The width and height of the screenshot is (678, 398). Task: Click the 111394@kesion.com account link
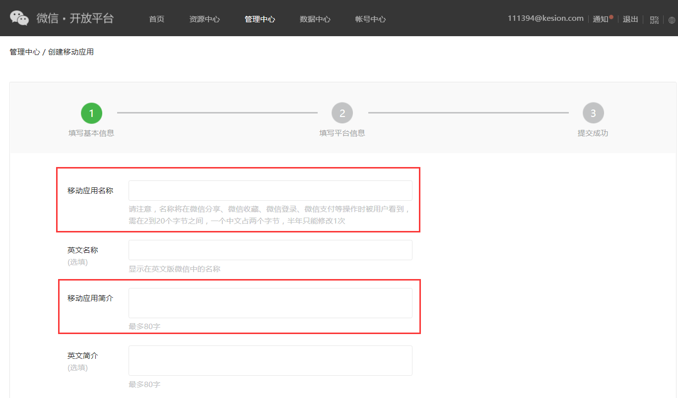coord(544,17)
